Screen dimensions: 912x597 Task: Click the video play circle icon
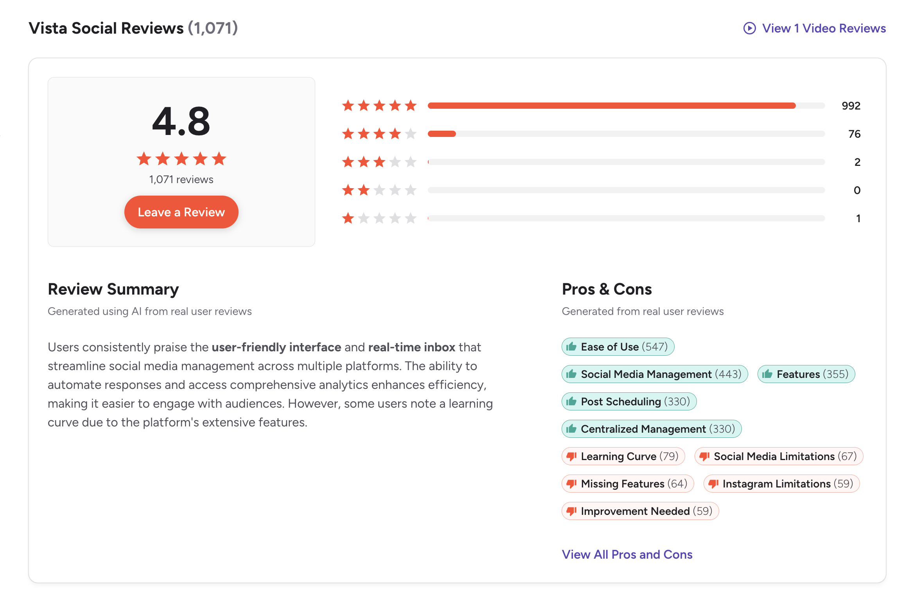tap(749, 28)
